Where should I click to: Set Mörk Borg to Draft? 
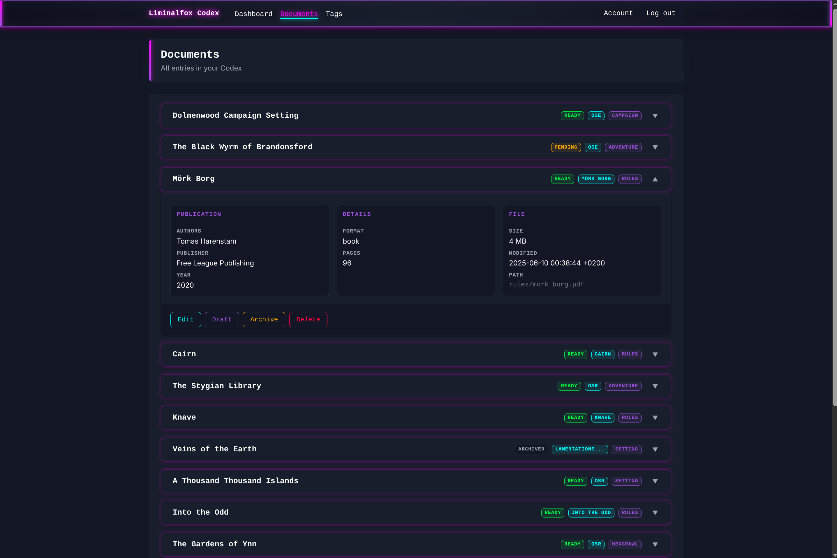[222, 319]
